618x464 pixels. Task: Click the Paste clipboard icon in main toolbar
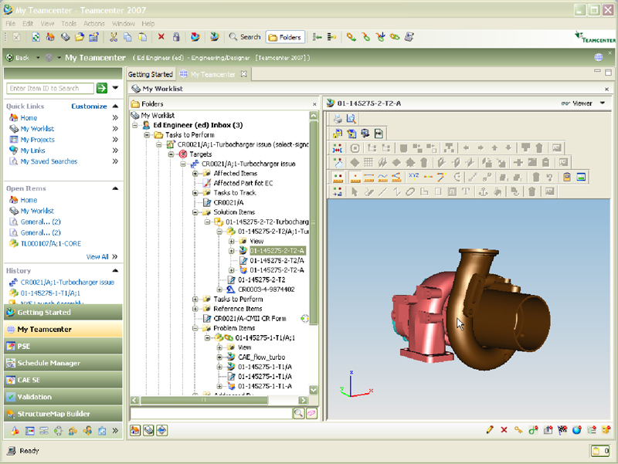coord(142,37)
